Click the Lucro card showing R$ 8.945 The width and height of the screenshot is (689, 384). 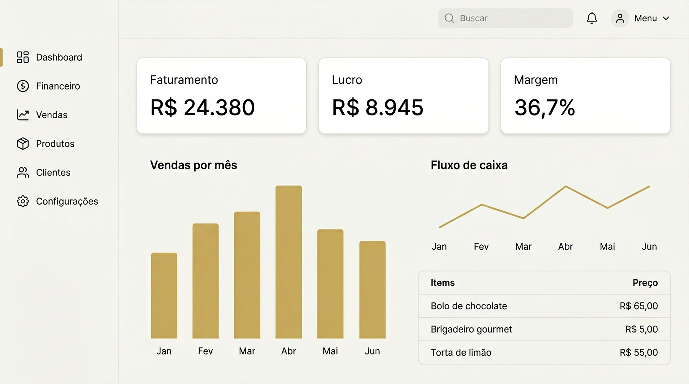(404, 95)
